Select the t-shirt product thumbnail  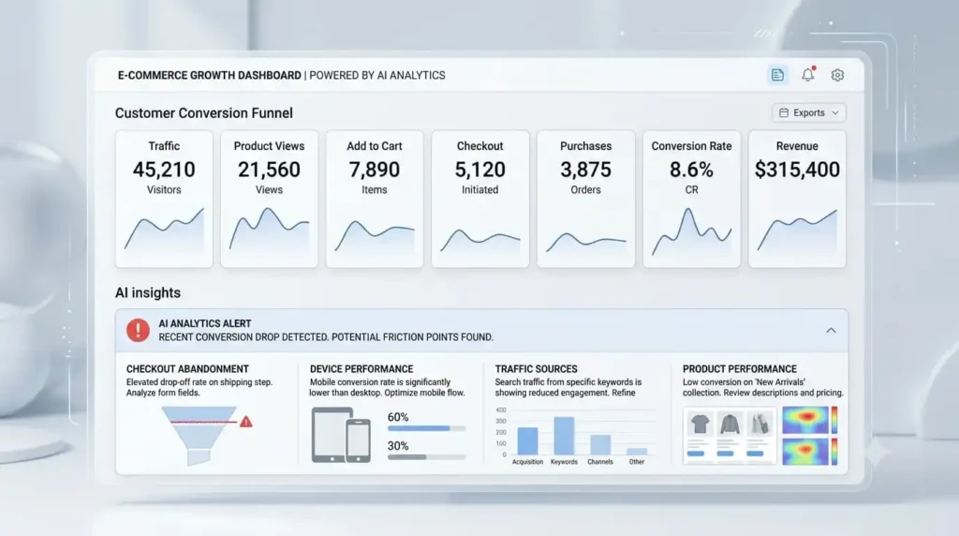tap(700, 424)
